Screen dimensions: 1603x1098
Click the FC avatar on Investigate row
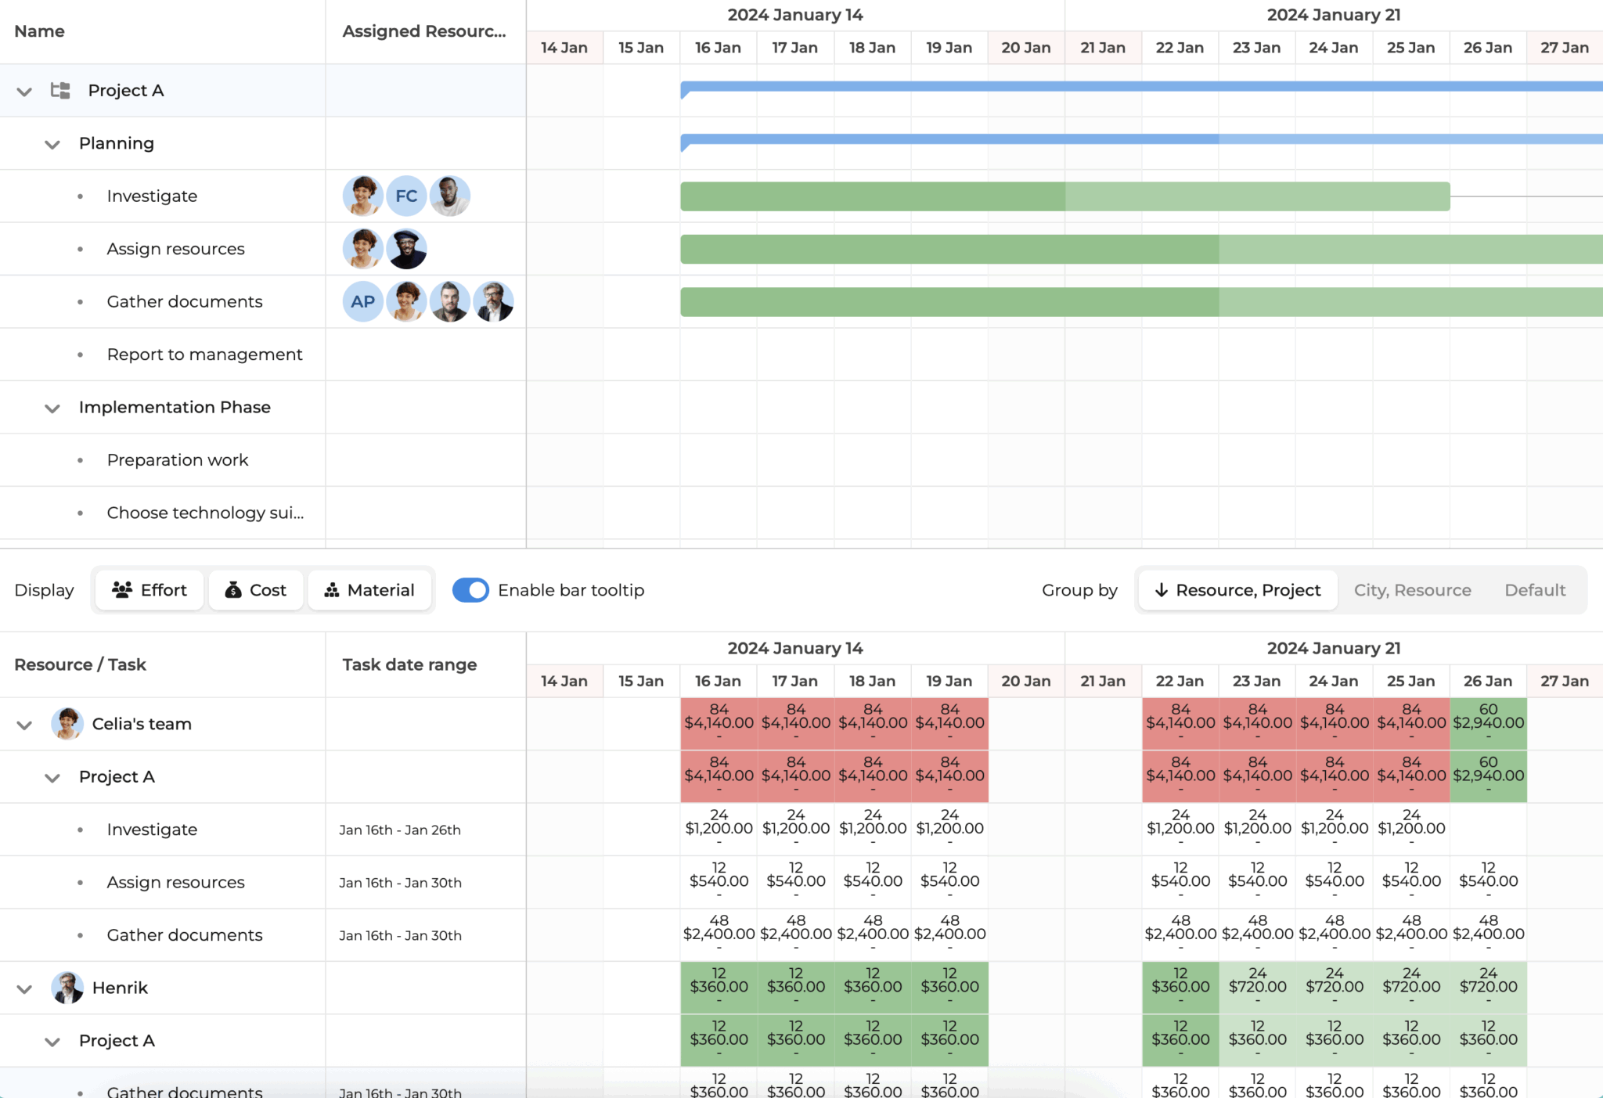point(406,196)
